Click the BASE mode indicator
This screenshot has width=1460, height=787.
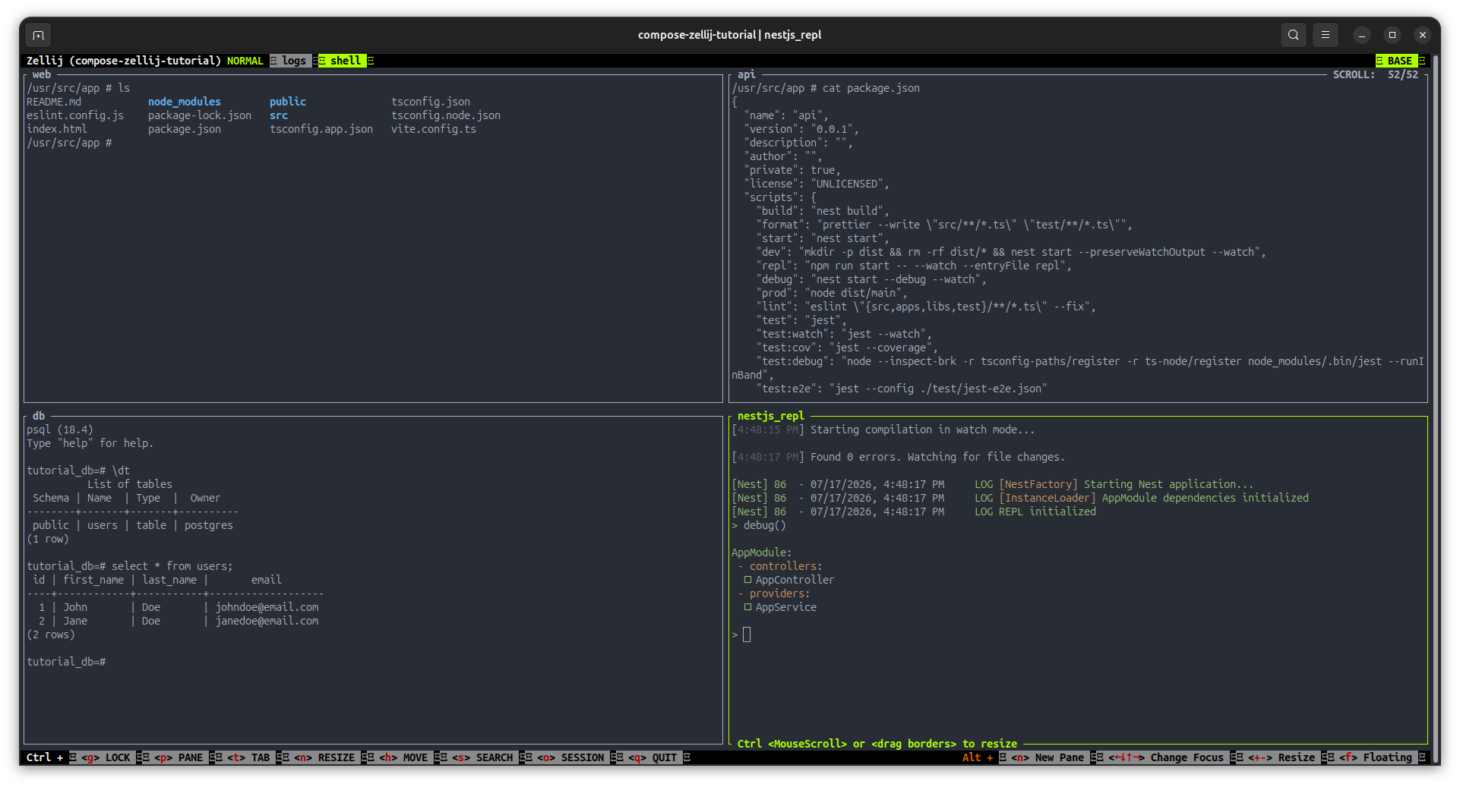1399,61
